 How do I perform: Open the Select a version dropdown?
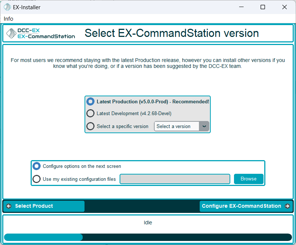[177, 126]
